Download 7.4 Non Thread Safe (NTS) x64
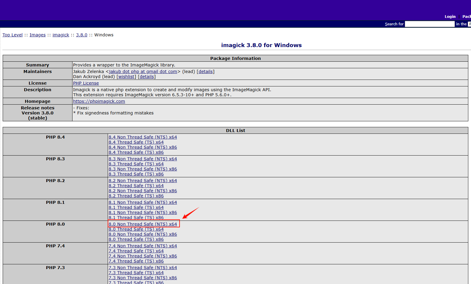This screenshot has height=284, width=471. click(x=143, y=246)
